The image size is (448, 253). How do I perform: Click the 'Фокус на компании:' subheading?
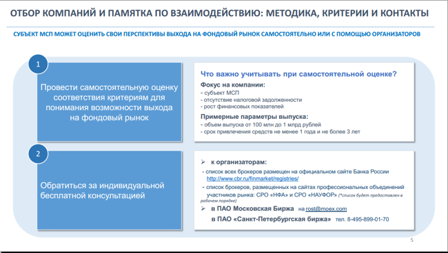click(233, 85)
